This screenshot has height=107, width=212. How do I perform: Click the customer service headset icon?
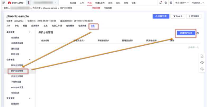(x=202, y=63)
